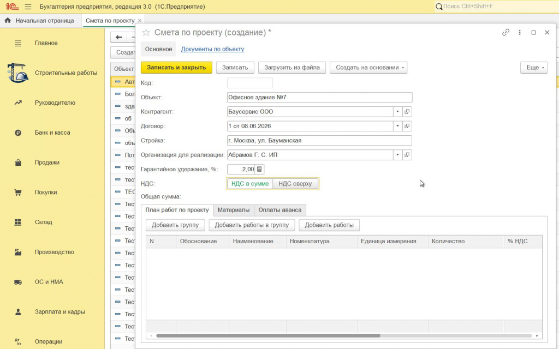The height and width of the screenshot is (349, 559).
Task: Open Создать на основании dropdown
Action: [368, 68]
